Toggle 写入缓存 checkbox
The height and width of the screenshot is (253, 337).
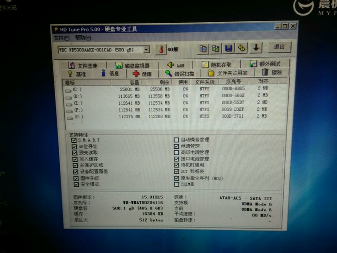coord(75,159)
